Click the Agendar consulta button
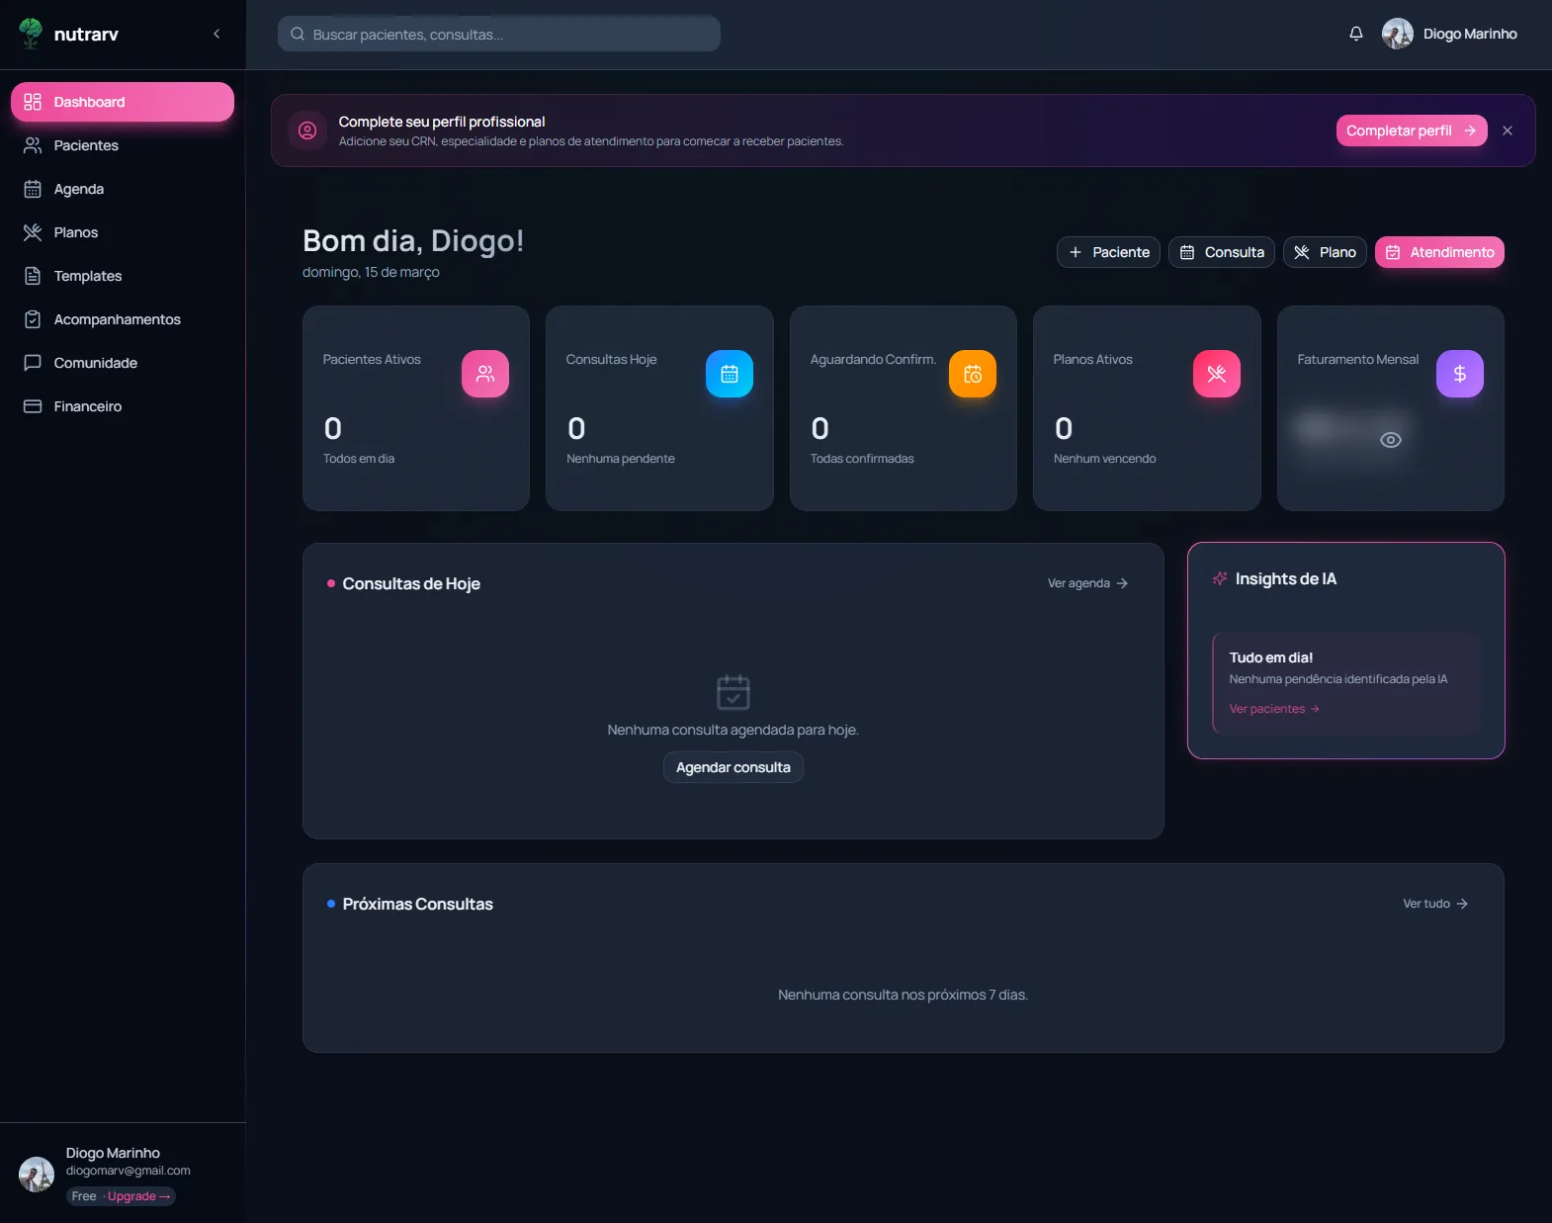Screen dimensions: 1552x1223 tap(733, 767)
